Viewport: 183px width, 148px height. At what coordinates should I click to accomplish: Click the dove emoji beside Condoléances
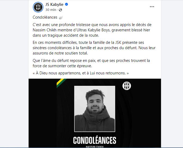click(x=61, y=18)
